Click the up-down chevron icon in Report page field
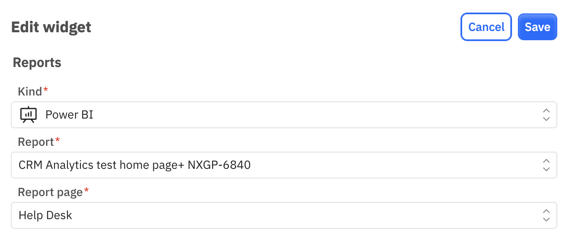The width and height of the screenshot is (569, 243). [546, 215]
